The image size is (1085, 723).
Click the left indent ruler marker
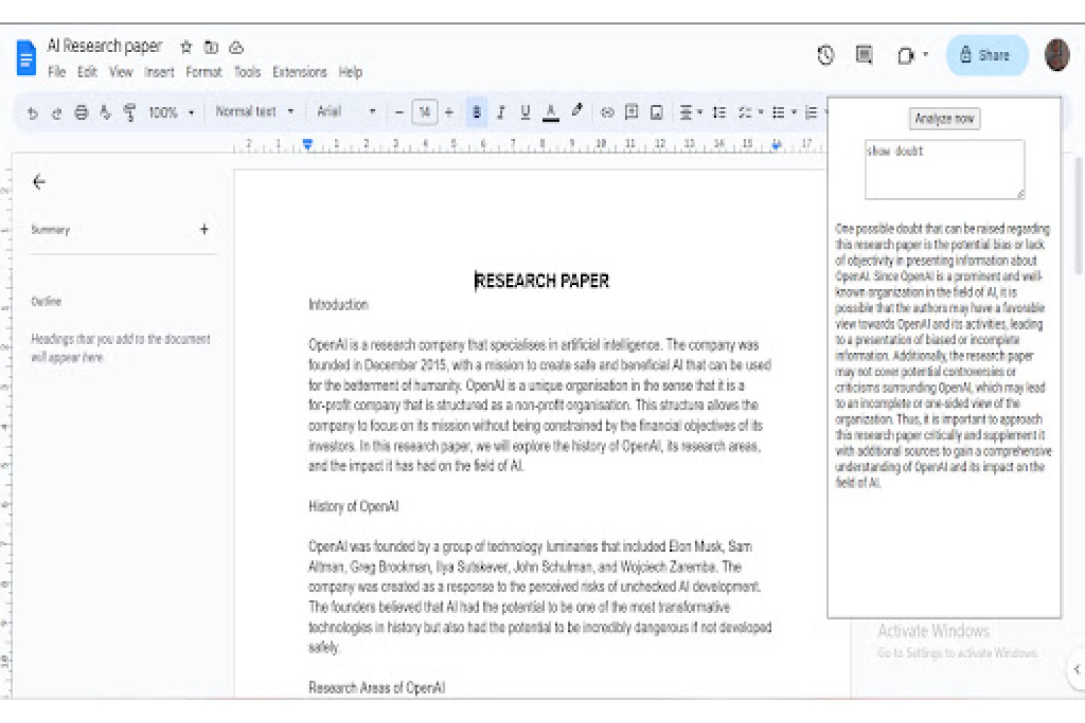point(307,144)
